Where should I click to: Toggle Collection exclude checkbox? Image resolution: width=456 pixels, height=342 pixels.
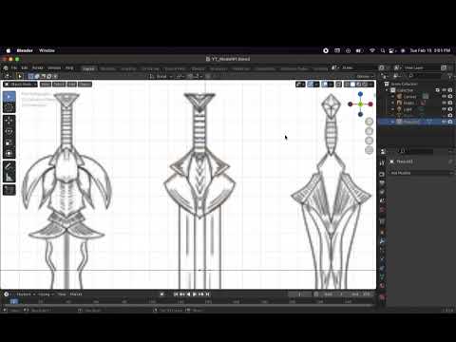pos(438,90)
